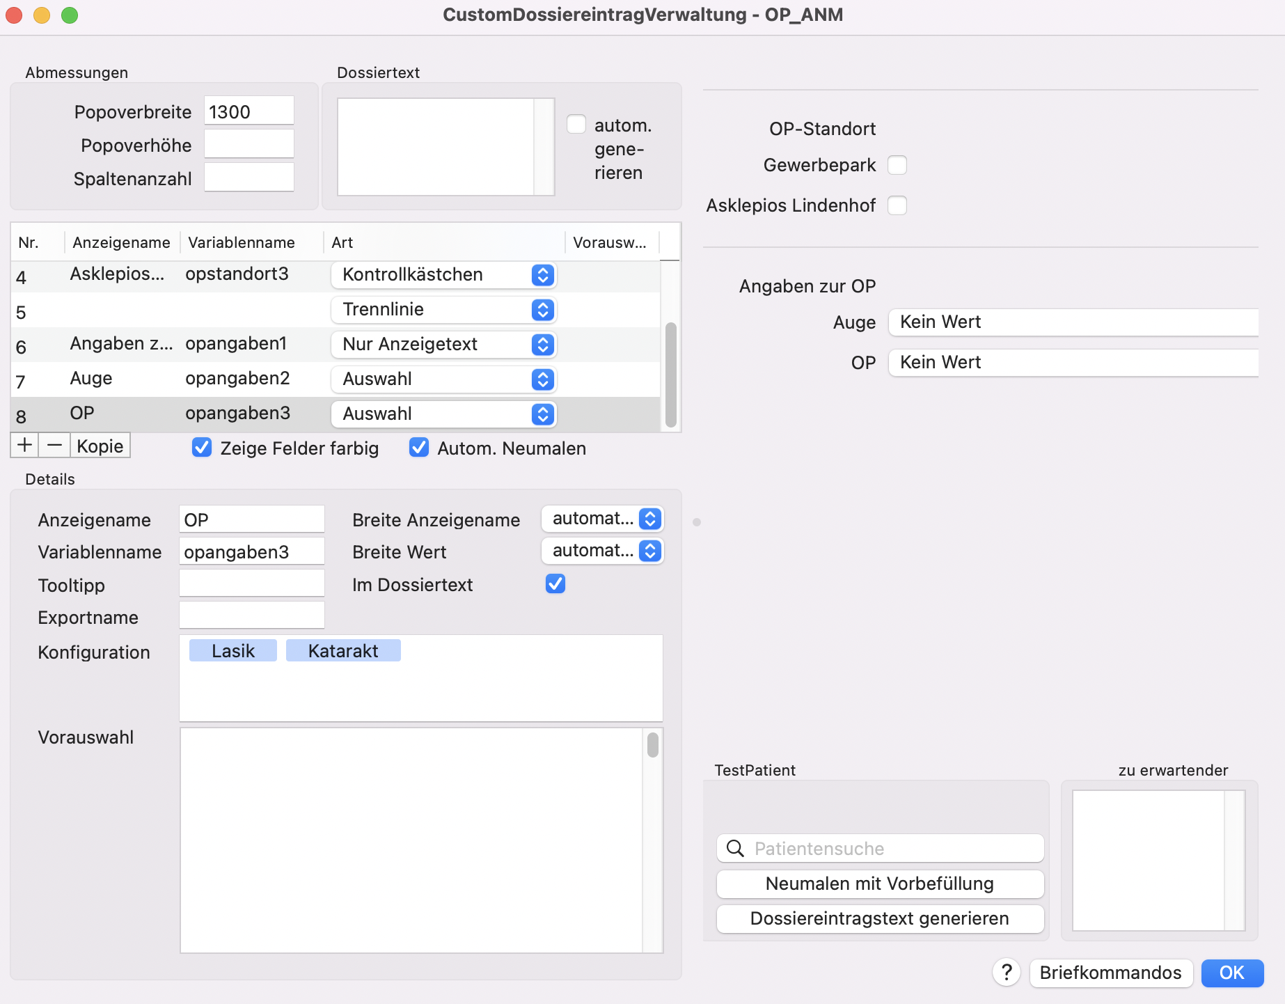
Task: Select row number 5
Action: coord(21,312)
